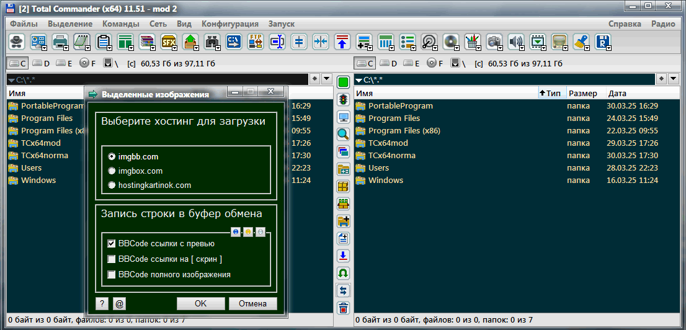Expand right panel path C:\*.* triangle
The height and width of the screenshot is (330, 686).
click(x=359, y=81)
